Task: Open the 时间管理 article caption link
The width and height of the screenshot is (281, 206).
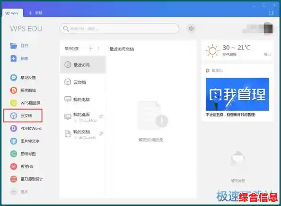Action: 231,115
